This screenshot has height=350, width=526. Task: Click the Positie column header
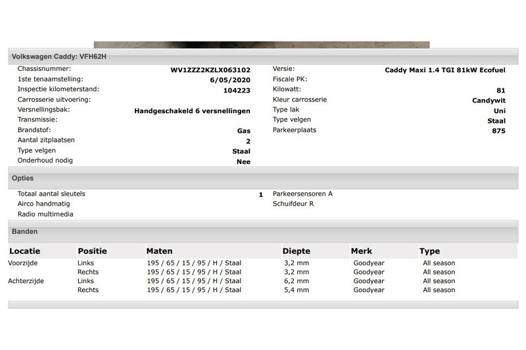coord(92,251)
